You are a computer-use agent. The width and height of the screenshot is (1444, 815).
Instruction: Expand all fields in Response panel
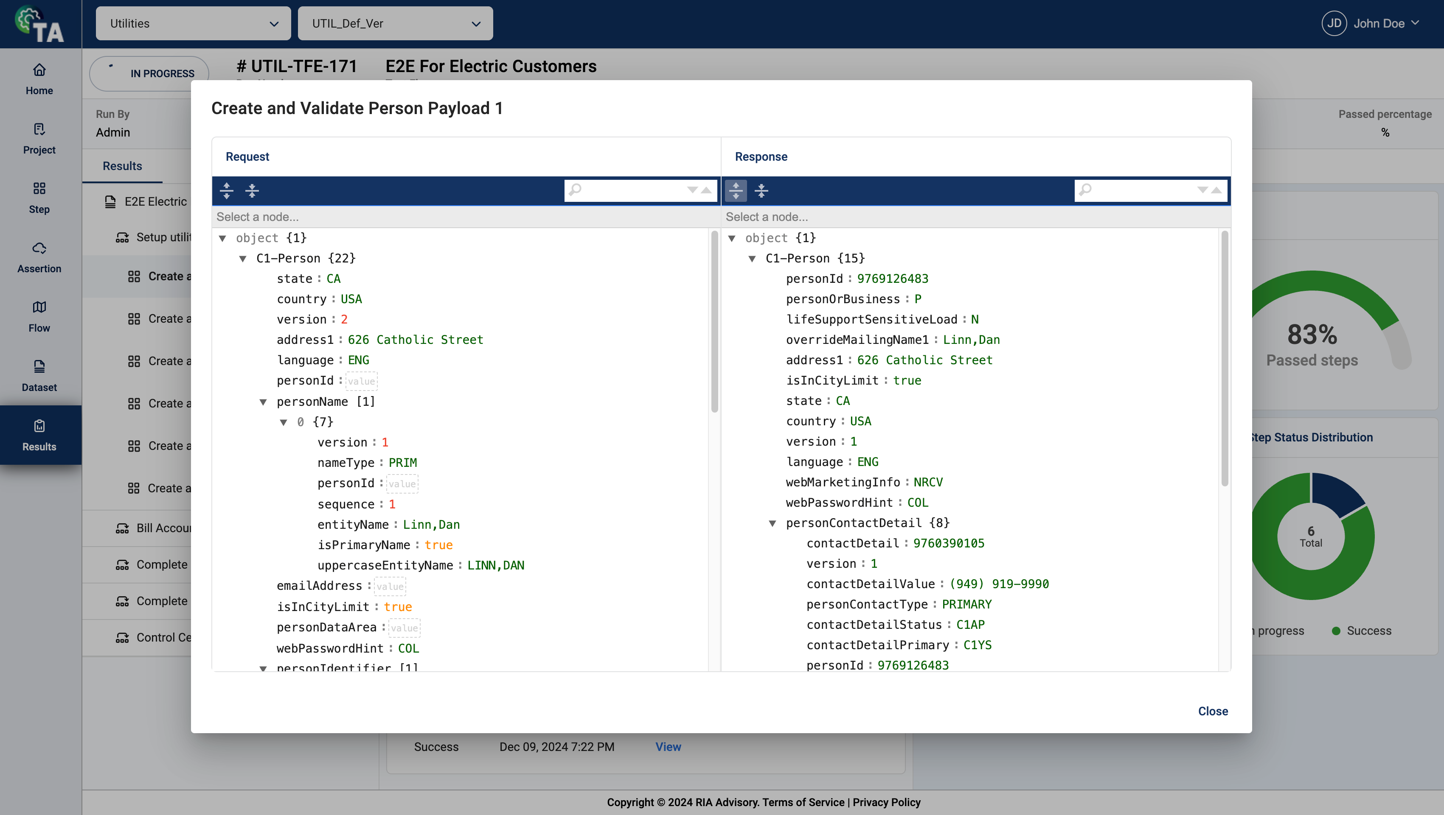[736, 190]
